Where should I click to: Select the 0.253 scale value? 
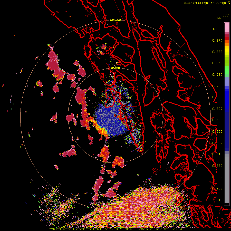tap(217, 188)
